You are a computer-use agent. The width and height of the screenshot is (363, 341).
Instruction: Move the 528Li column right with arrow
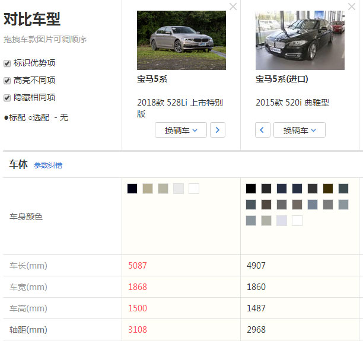217,130
